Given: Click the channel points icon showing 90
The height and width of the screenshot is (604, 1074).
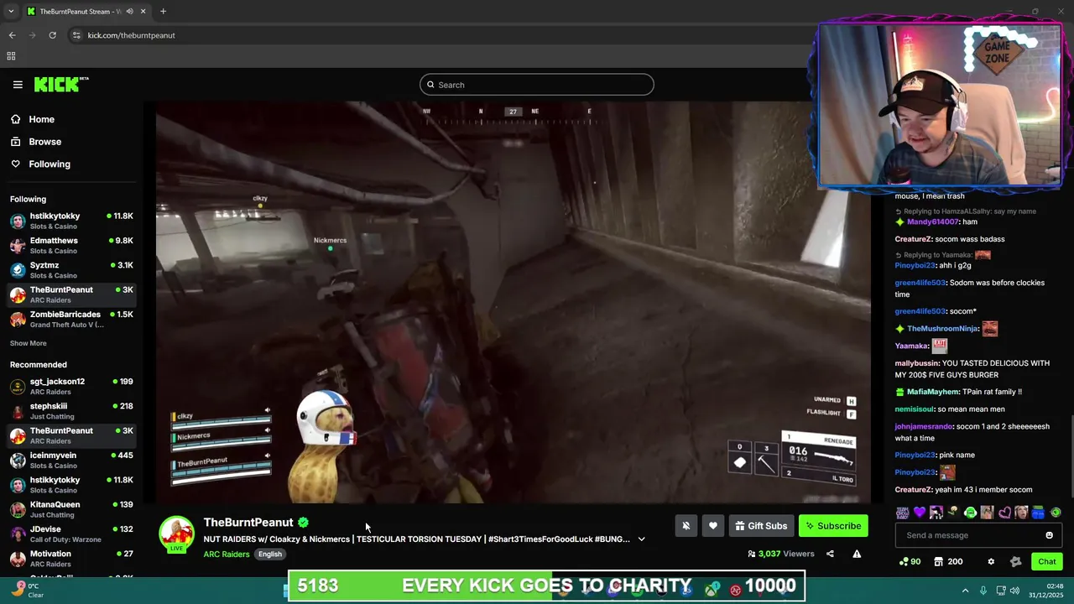Looking at the screenshot, I should tap(910, 561).
